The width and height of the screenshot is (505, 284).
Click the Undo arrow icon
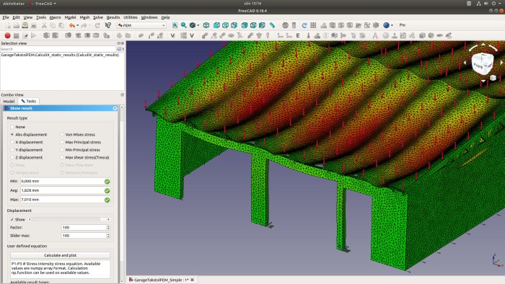[x=72, y=25]
